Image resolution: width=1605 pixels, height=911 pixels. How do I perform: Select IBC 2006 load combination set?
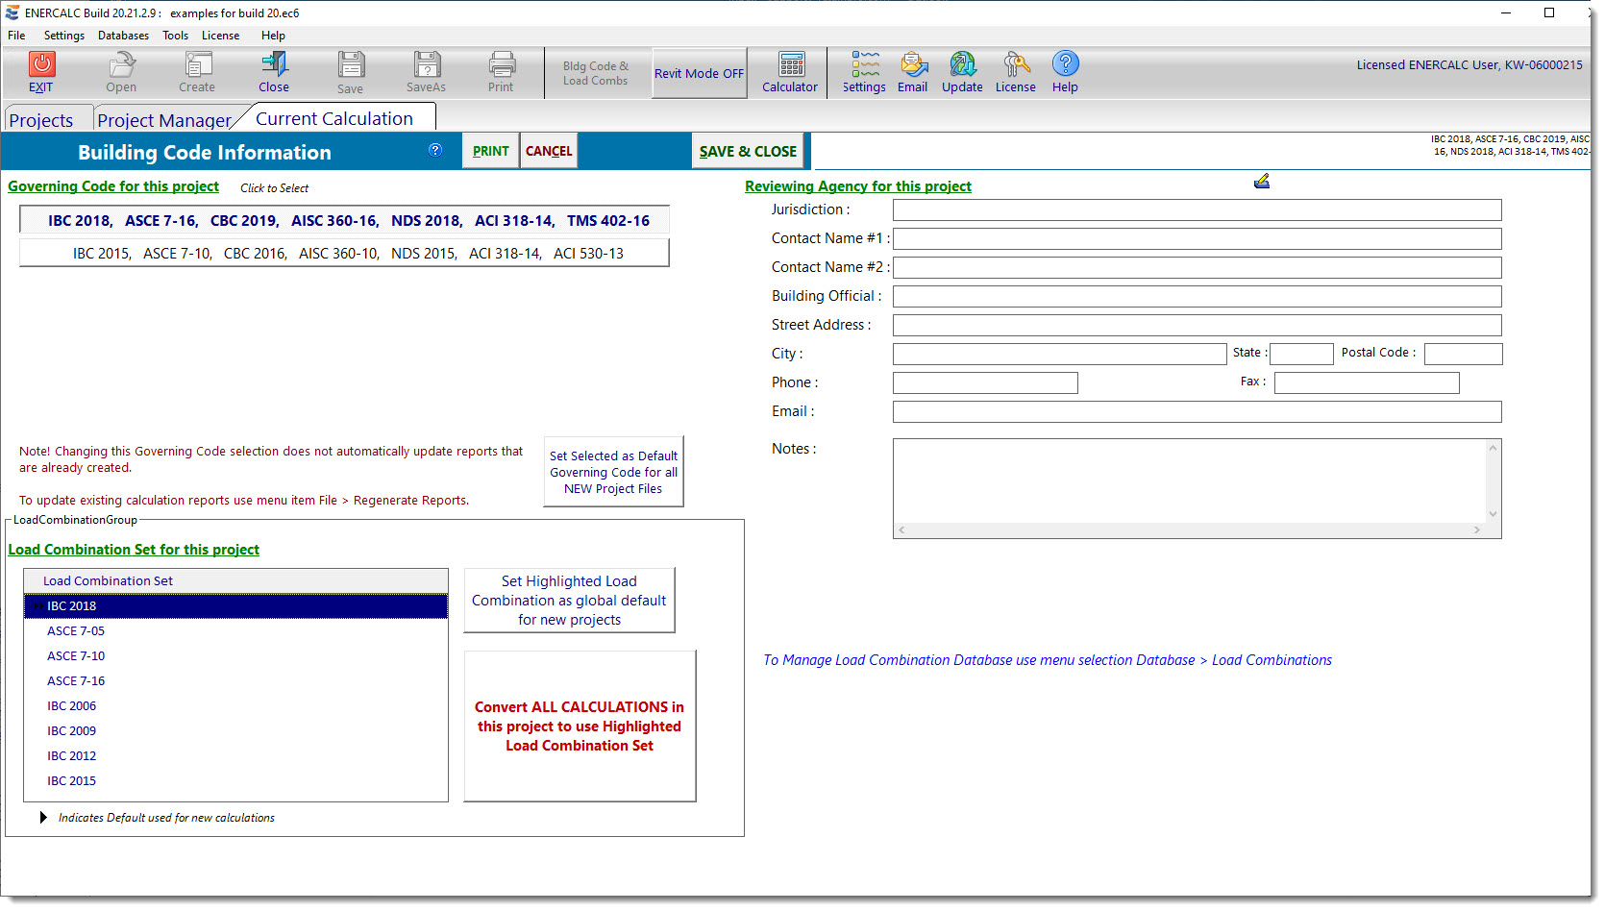click(235, 705)
